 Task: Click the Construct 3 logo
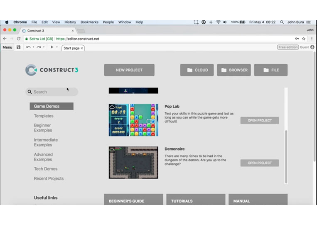pyautogui.click(x=52, y=70)
